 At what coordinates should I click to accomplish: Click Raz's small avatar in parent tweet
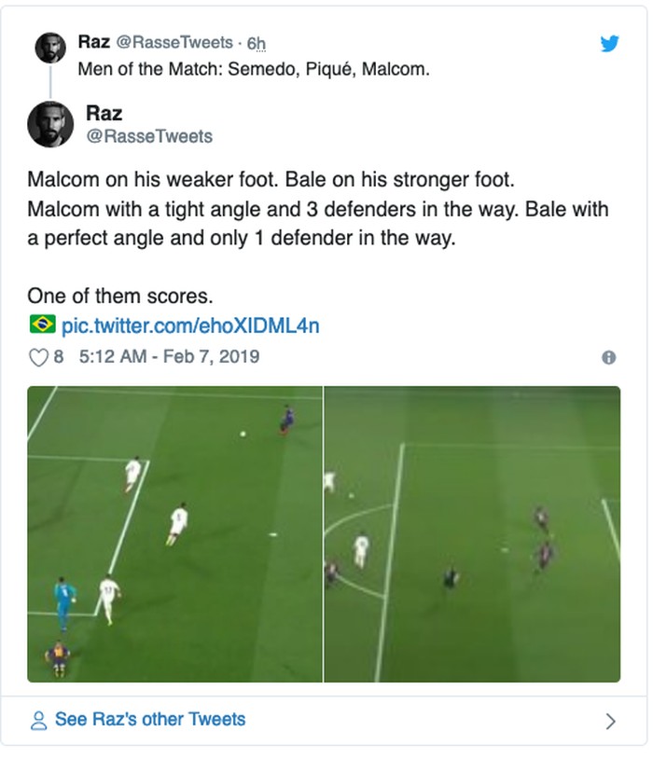click(x=50, y=48)
